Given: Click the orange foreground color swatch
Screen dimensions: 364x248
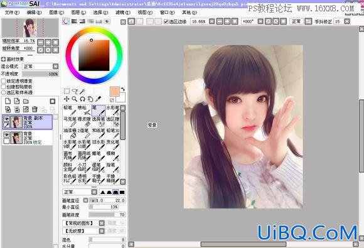Looking at the screenshot, I should pyautogui.click(x=115, y=92).
